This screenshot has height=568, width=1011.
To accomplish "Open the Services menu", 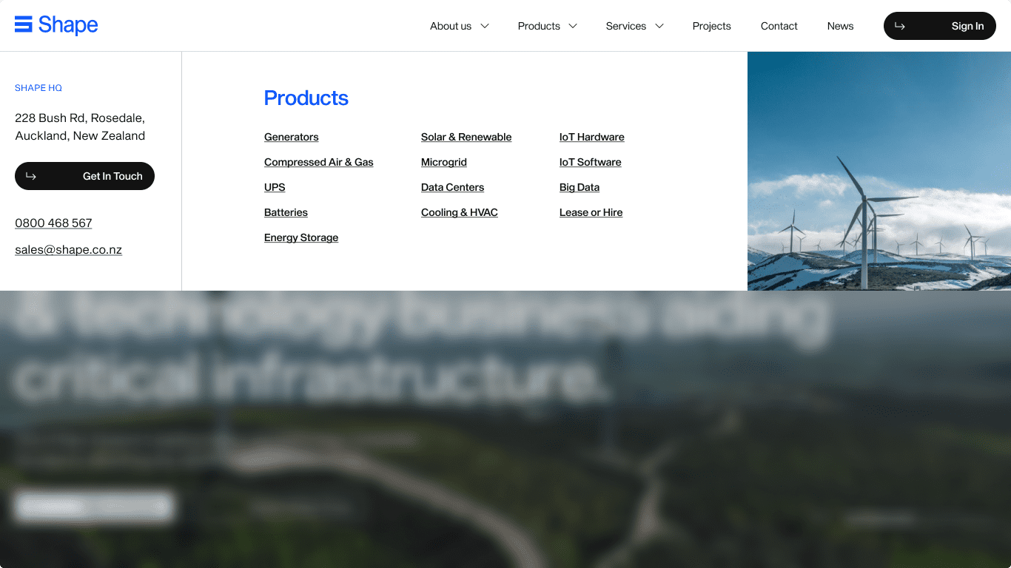I will click(x=626, y=26).
